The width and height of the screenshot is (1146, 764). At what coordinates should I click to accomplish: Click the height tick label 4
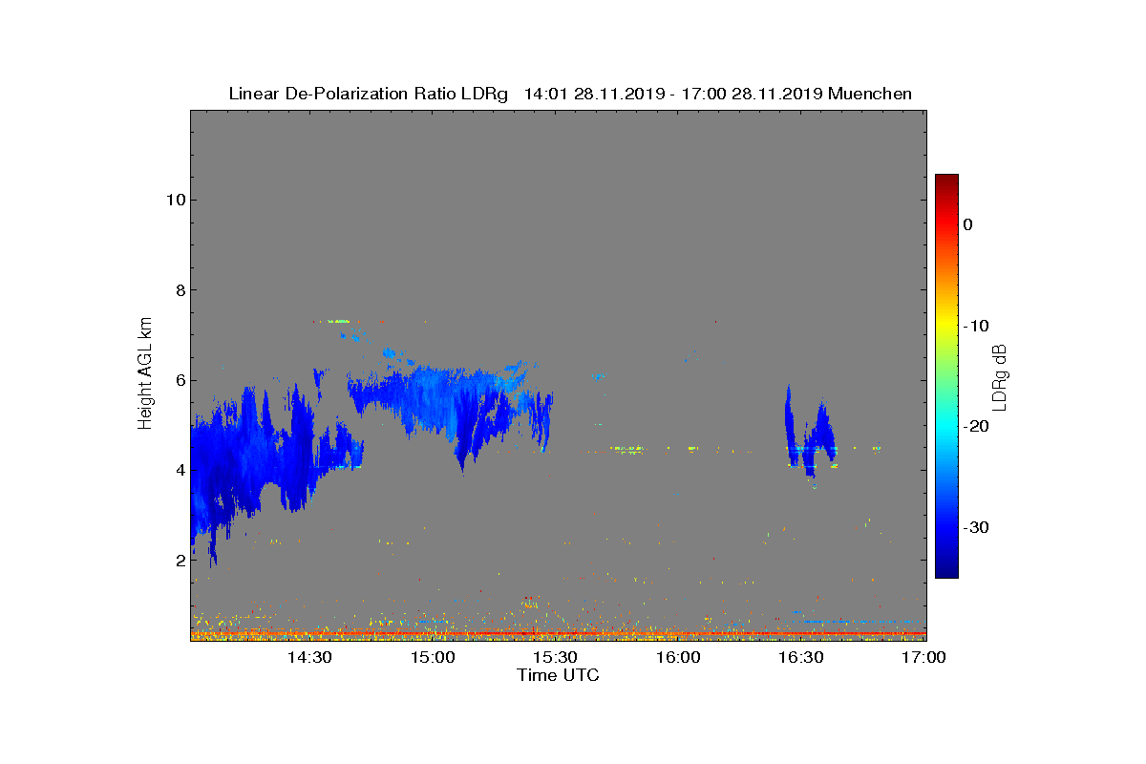(x=180, y=470)
